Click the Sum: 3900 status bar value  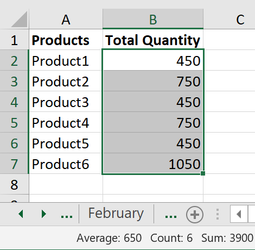[x=227, y=237]
